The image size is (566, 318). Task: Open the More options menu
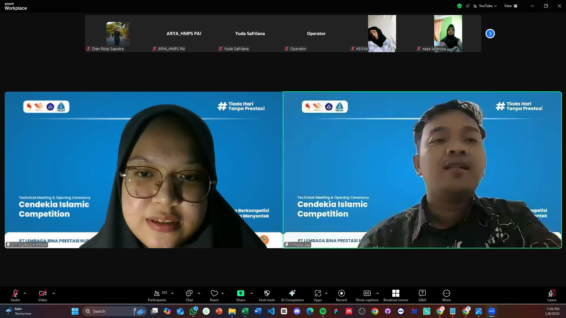(x=446, y=295)
